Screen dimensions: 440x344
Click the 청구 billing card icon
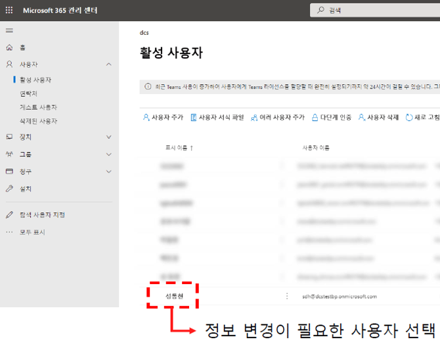click(9, 172)
